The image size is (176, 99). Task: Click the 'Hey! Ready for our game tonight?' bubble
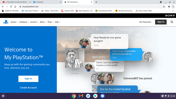pyautogui.click(x=110, y=41)
